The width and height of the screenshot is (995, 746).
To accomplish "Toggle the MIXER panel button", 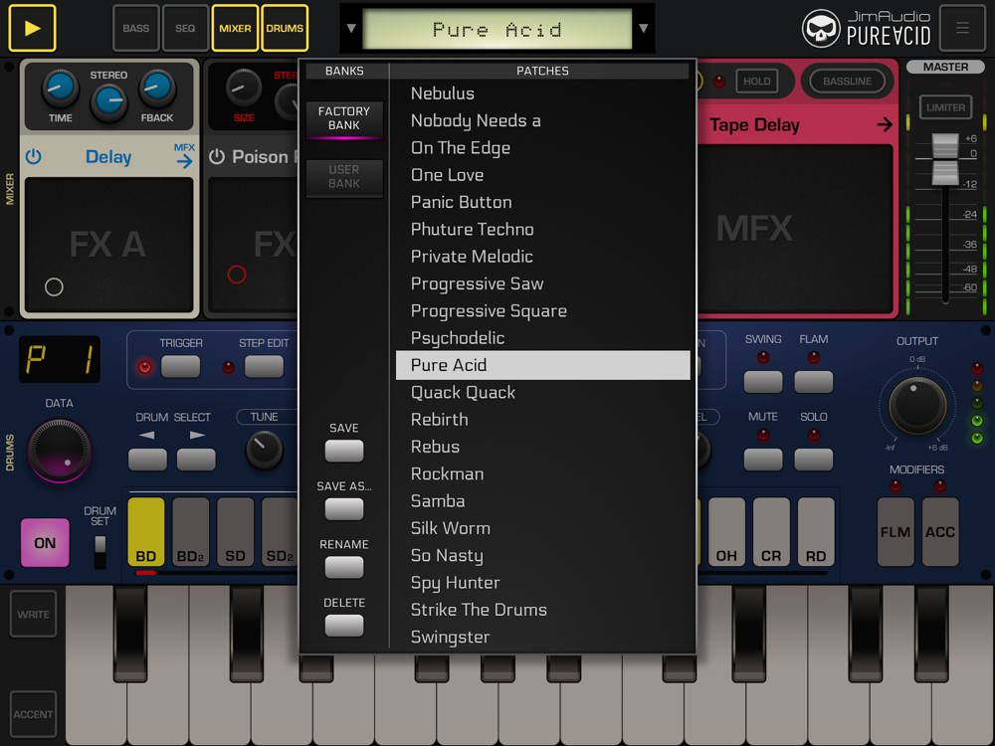I will 235,28.
